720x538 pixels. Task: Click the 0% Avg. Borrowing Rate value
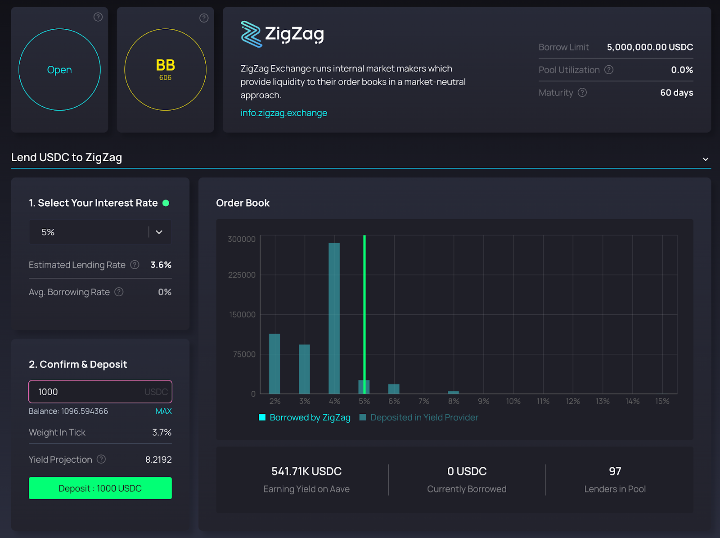[x=165, y=292]
